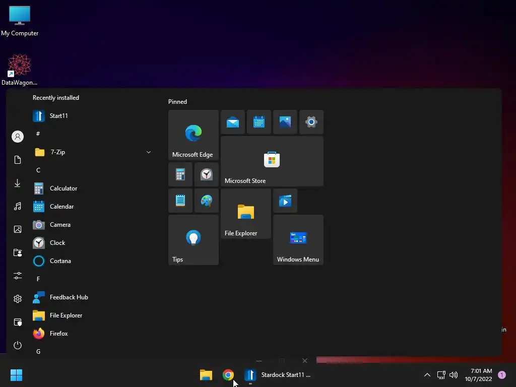Viewport: 516px width, 387px height.
Task: Open Clock from the app list
Action: click(92, 243)
